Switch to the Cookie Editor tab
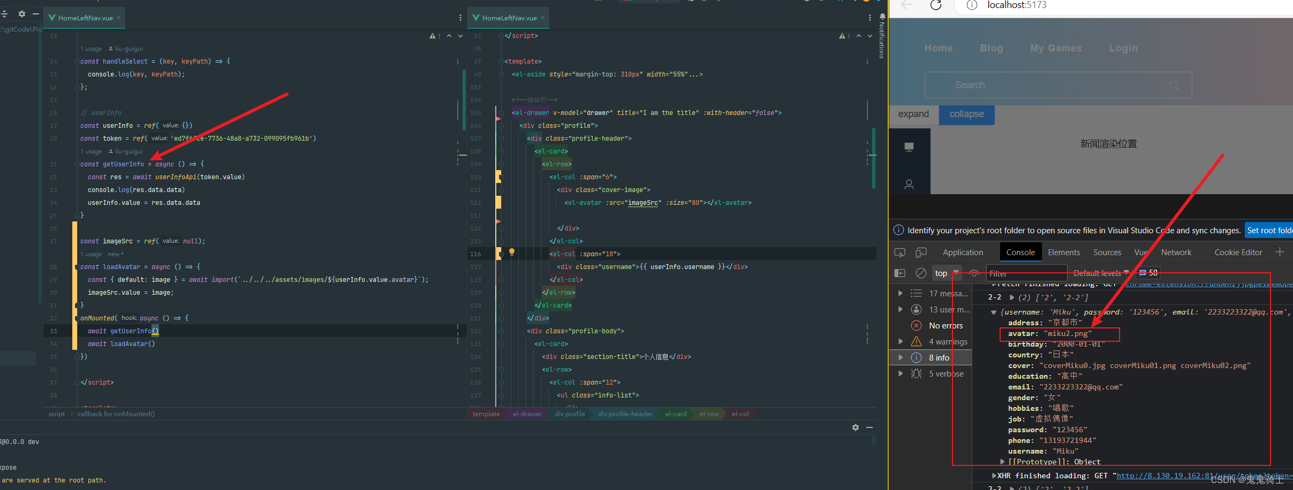 click(1238, 252)
